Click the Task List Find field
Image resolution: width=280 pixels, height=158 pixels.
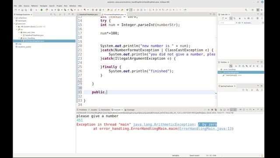tap(227, 23)
